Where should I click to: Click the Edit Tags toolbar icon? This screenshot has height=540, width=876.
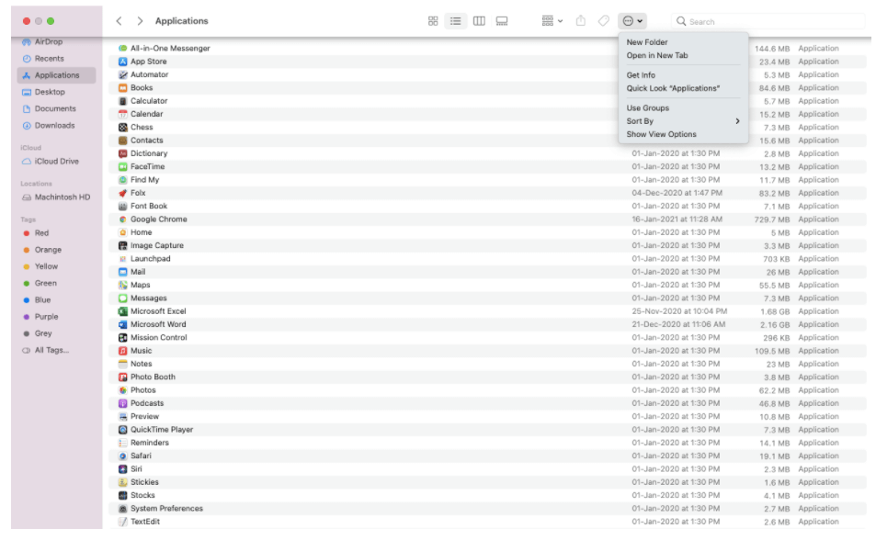pyautogui.click(x=604, y=21)
